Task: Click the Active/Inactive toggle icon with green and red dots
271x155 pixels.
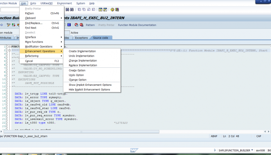Action: coord(13,25)
